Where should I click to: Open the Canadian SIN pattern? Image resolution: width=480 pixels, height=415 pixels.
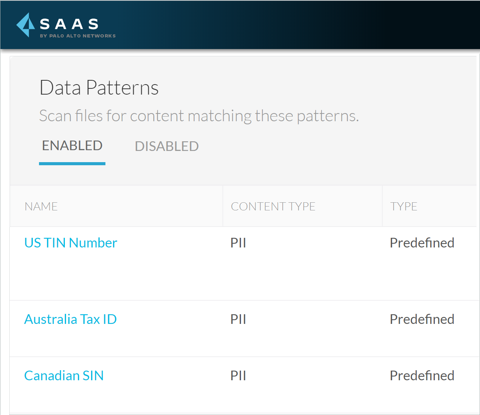click(x=64, y=376)
